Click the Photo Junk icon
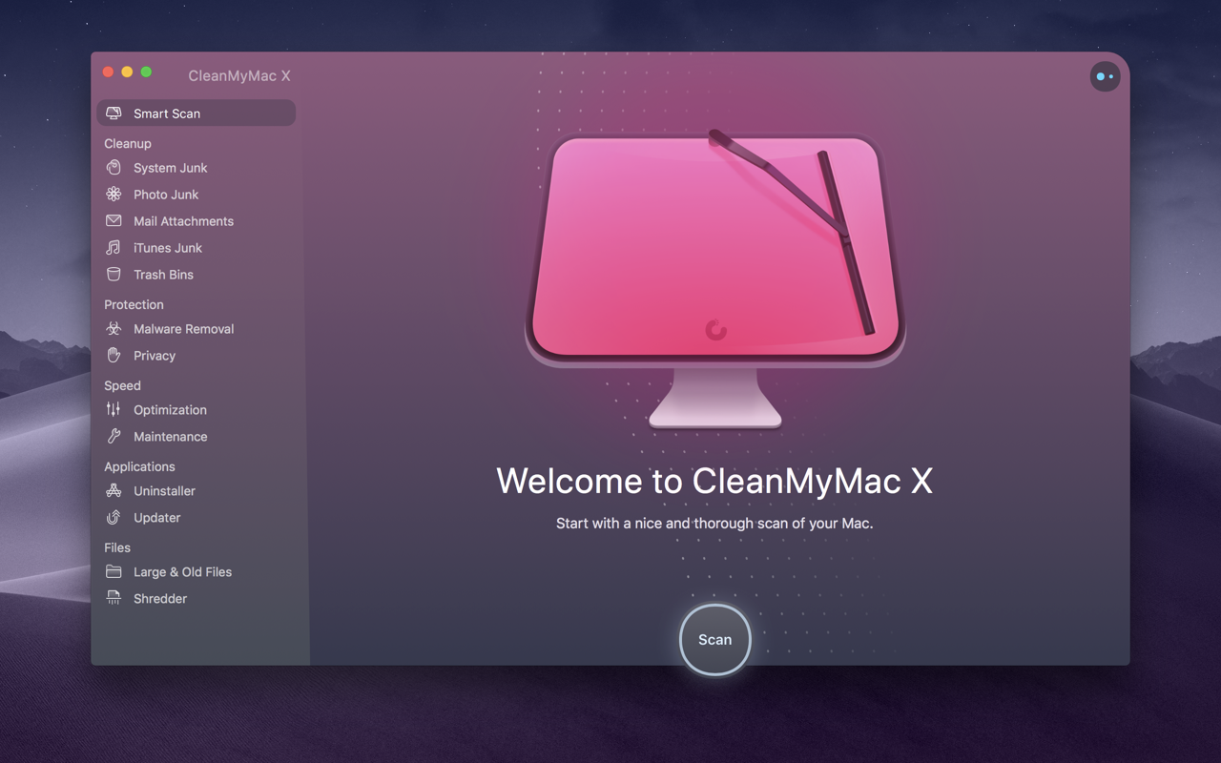The image size is (1221, 763). point(114,195)
